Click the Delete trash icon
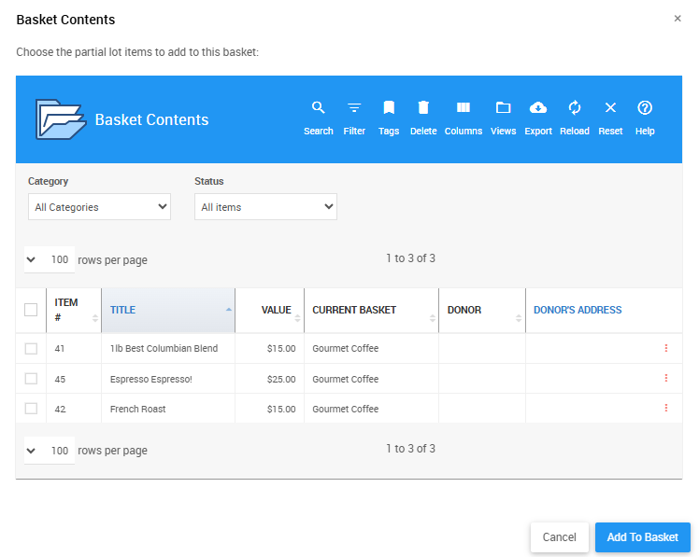 tap(423, 118)
